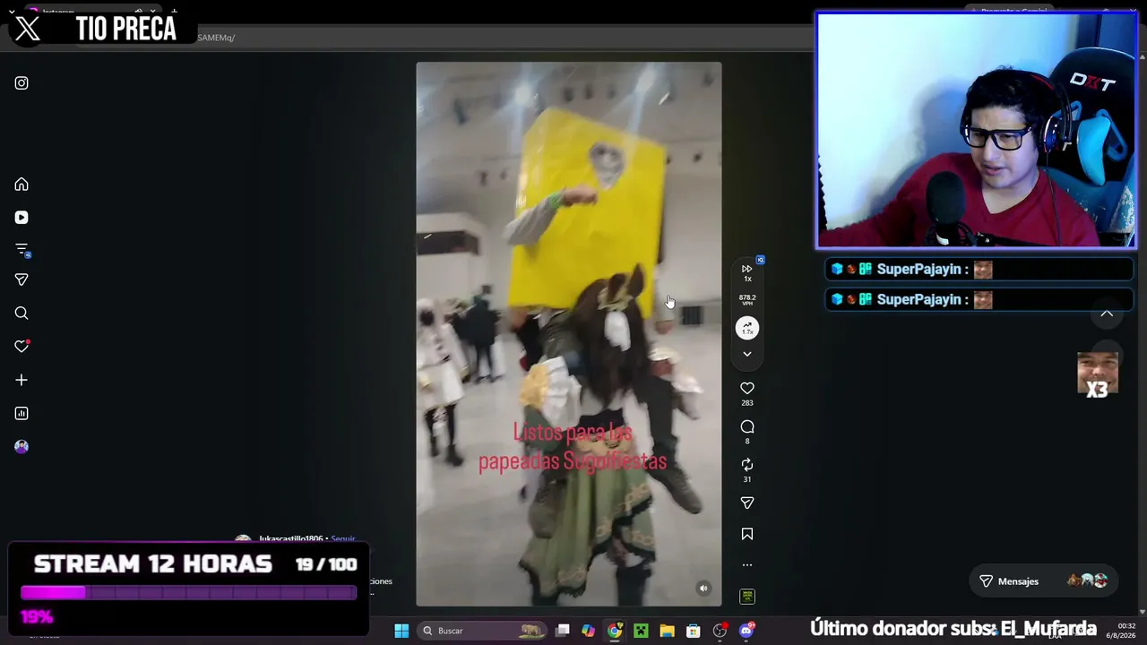
Task: Go to the Instagram Home feed
Action: pyautogui.click(x=22, y=185)
